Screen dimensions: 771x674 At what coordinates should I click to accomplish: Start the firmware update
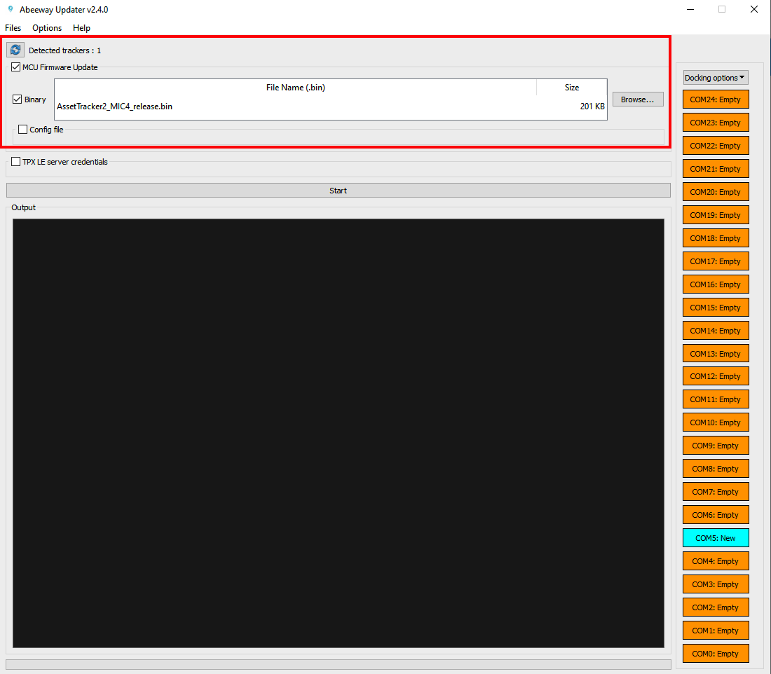(339, 191)
